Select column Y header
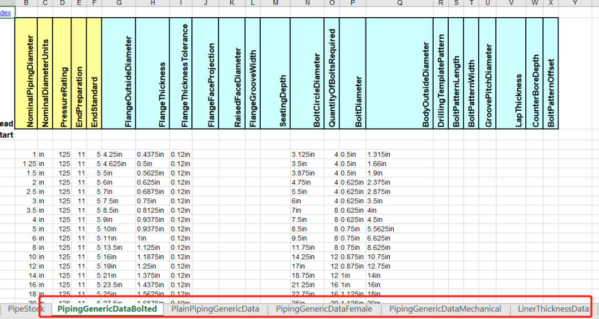 click(575, 3)
